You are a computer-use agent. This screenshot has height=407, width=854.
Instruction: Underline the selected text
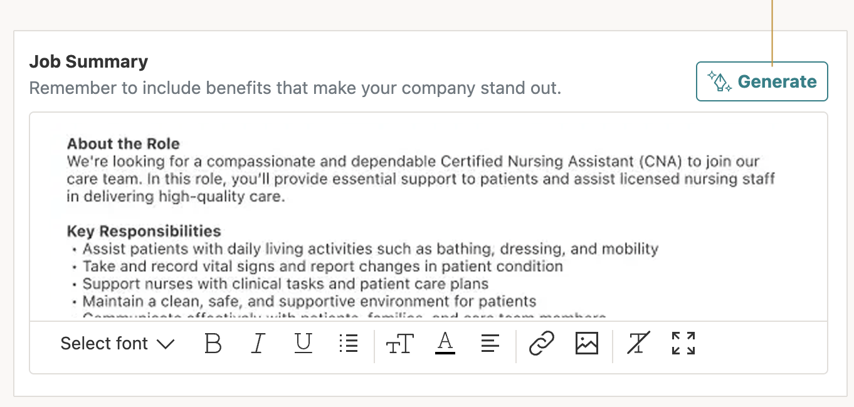coord(303,343)
